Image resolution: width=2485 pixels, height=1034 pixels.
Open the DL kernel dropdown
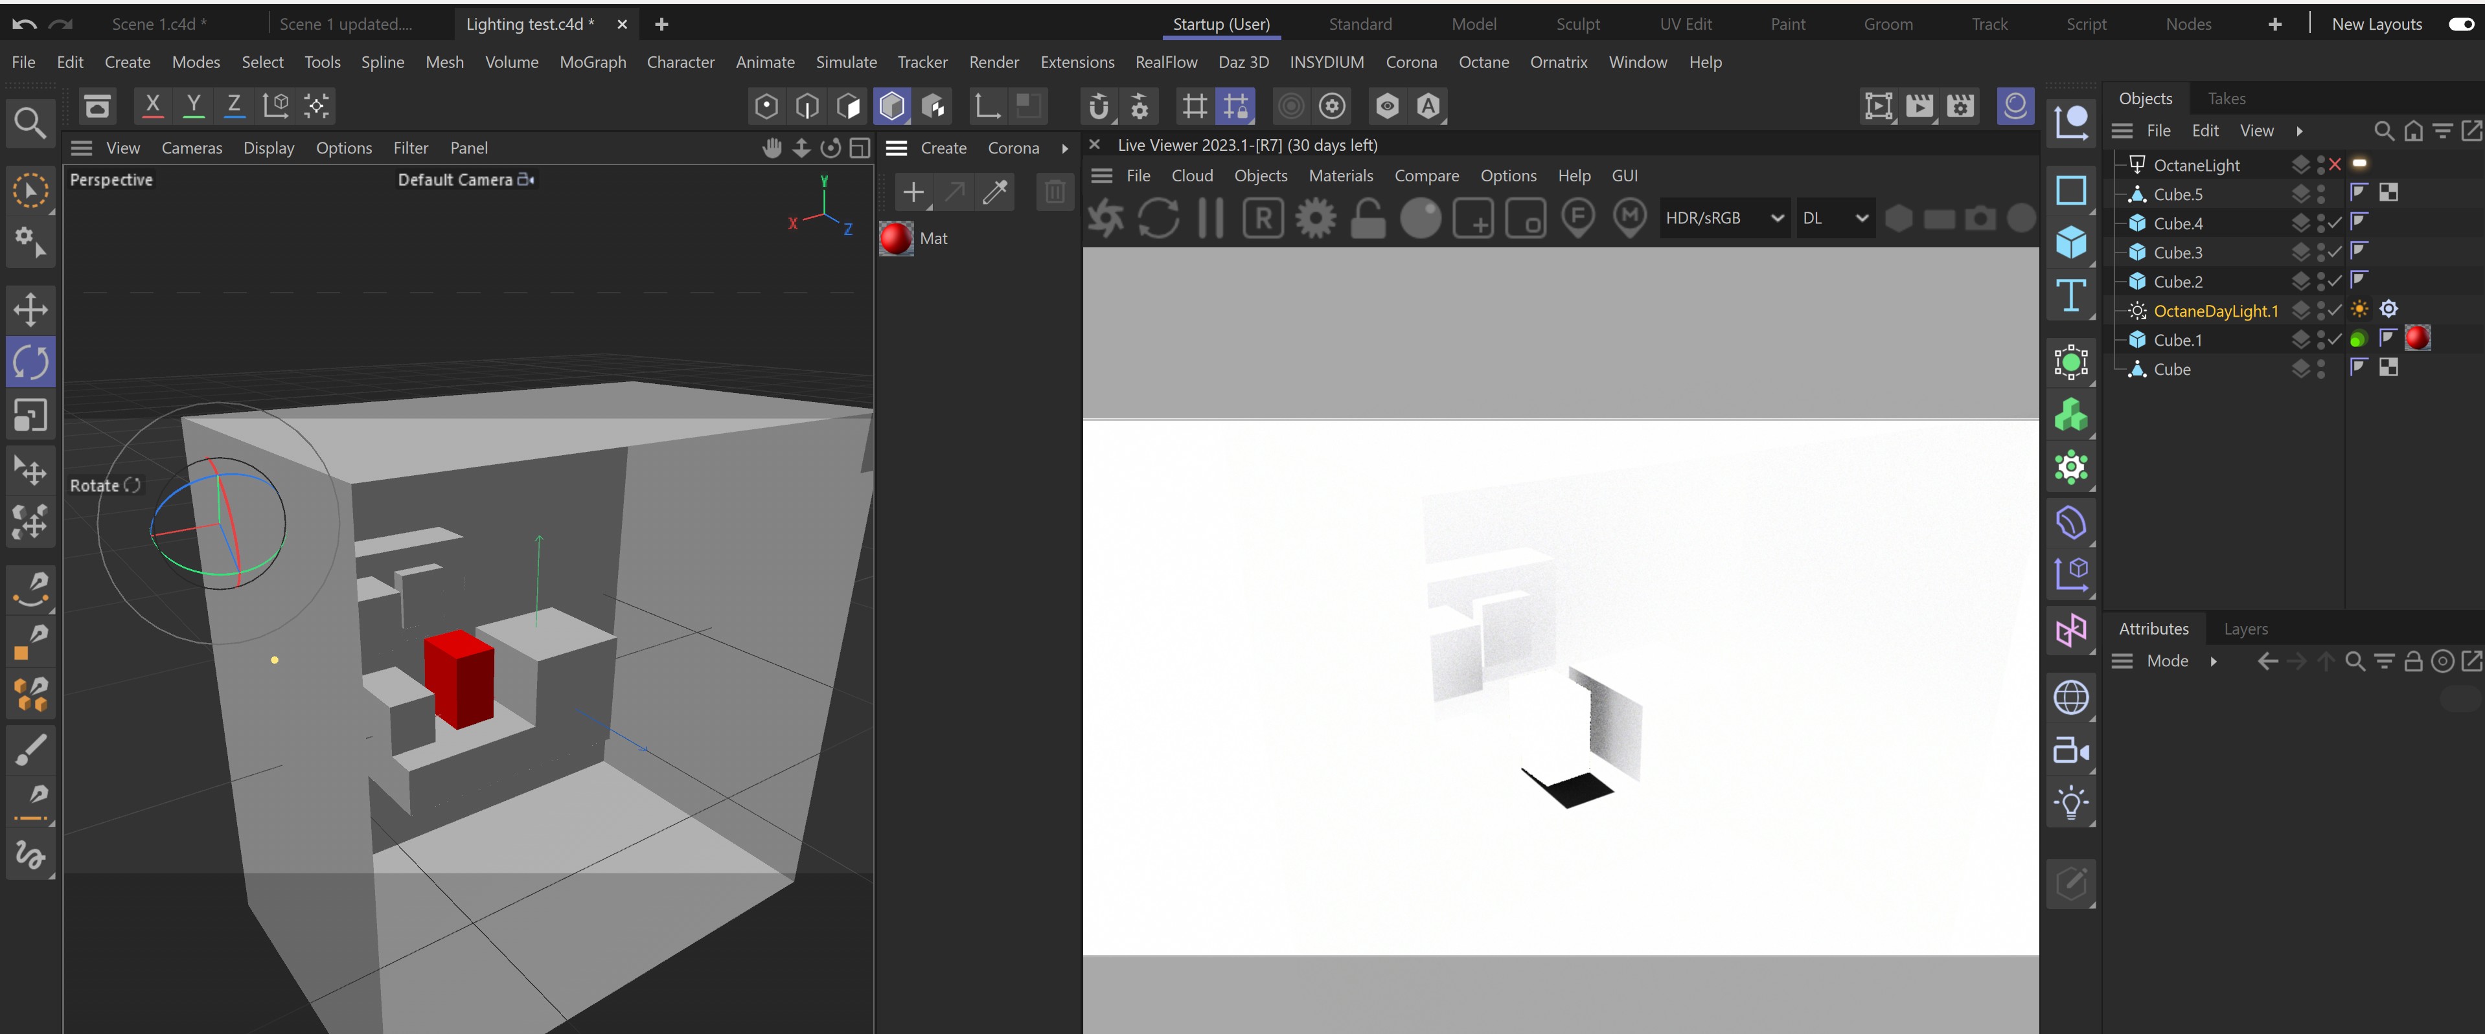[x=1834, y=218]
